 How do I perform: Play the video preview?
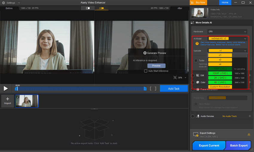(x=6, y=88)
